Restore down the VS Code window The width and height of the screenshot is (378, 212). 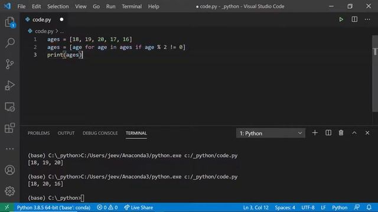350,6
